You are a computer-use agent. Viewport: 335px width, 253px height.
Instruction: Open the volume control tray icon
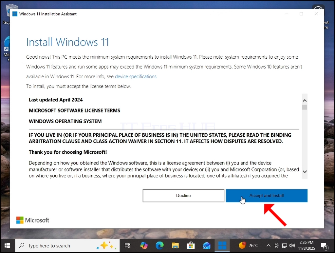tap(292, 245)
